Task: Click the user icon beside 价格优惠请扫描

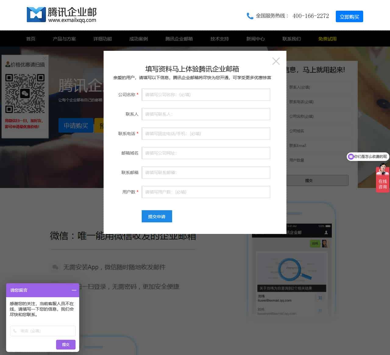Action: [x=8, y=64]
